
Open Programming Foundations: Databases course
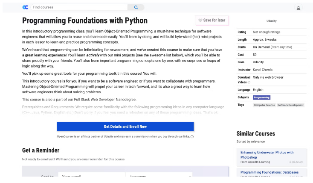coord(270,172)
